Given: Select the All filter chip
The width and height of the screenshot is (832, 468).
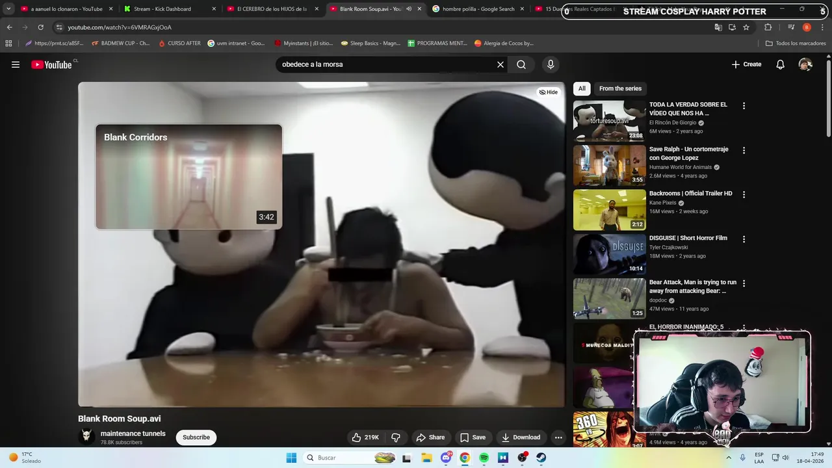Looking at the screenshot, I should point(582,88).
